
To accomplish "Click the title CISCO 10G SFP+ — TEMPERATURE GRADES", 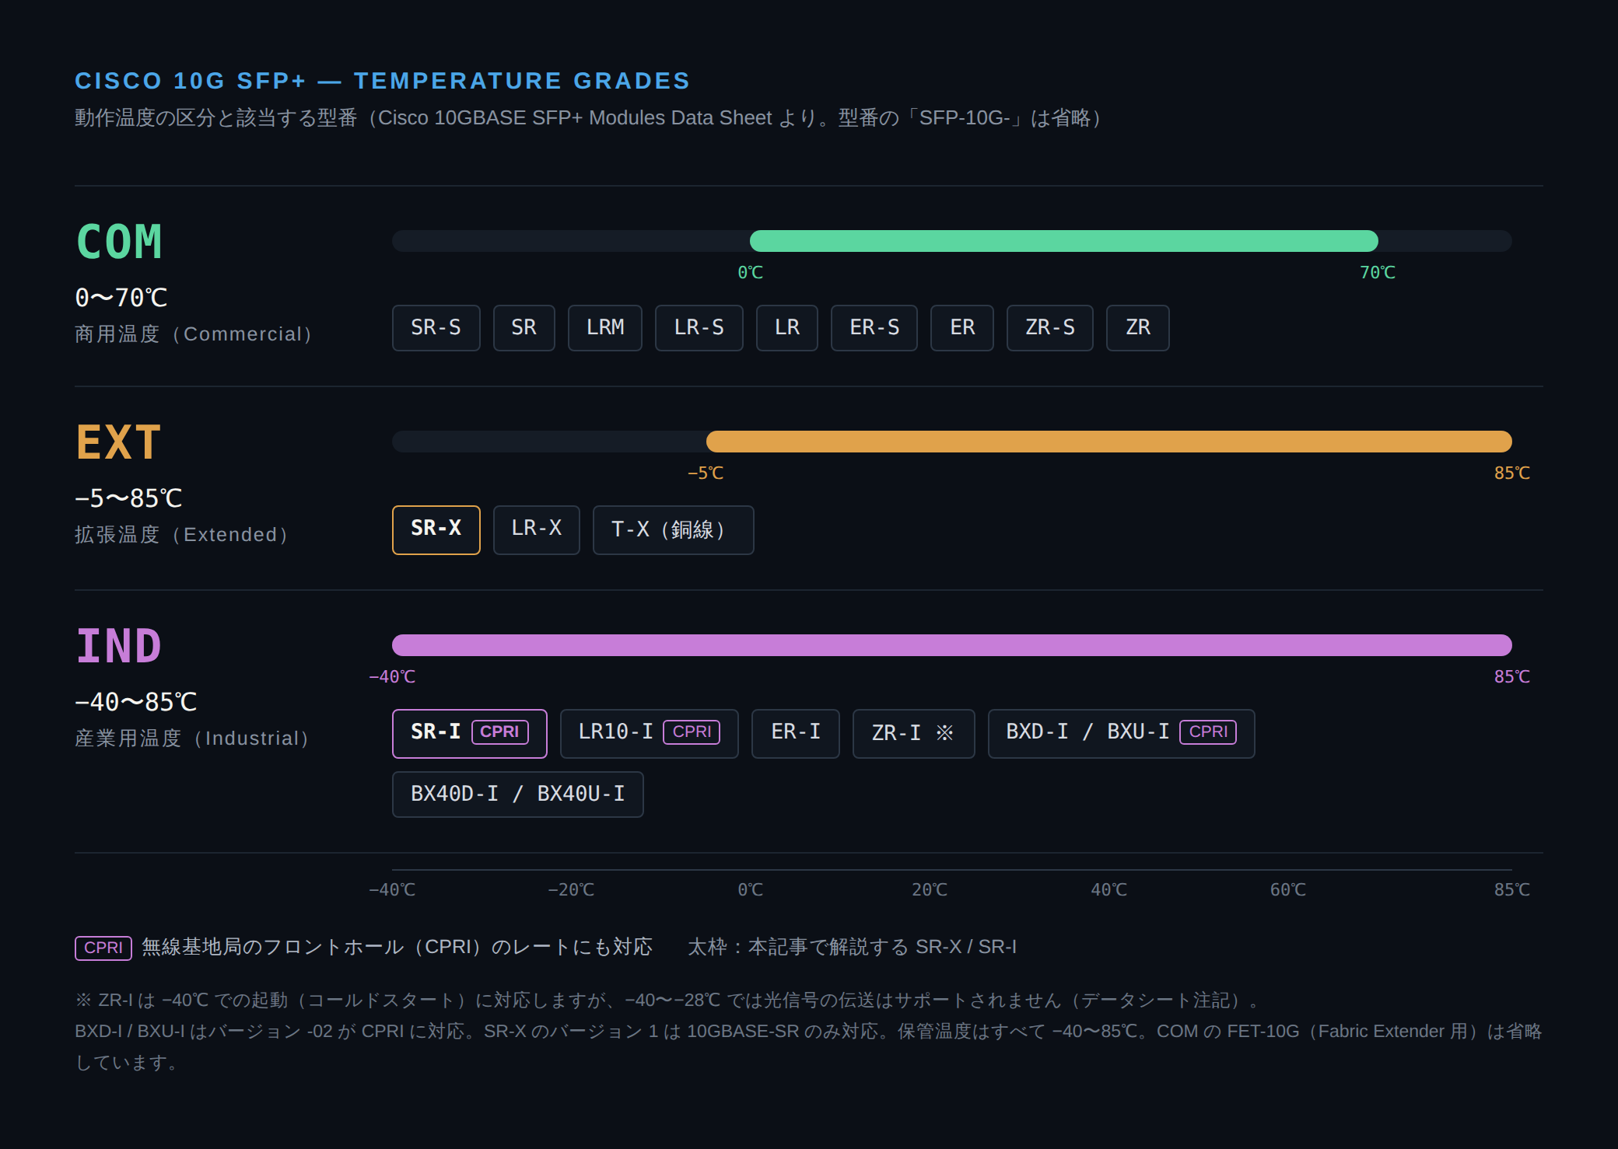I will 382,81.
